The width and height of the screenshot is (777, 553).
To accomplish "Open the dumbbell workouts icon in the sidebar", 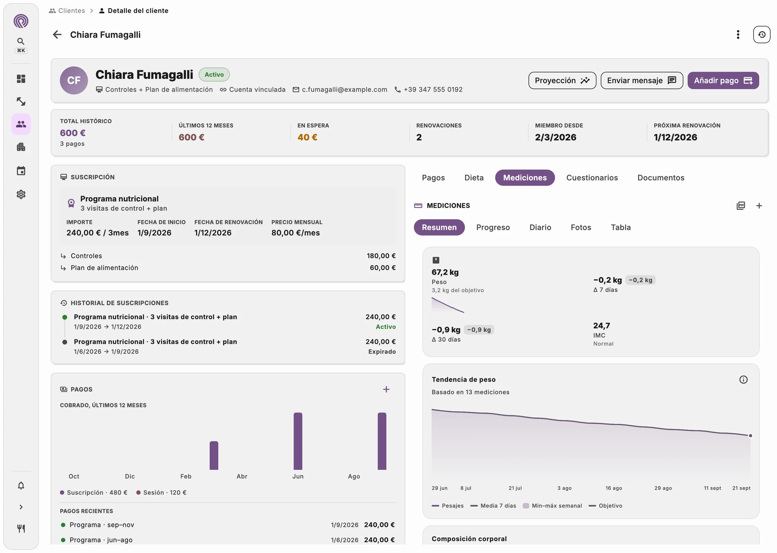I will point(21,101).
